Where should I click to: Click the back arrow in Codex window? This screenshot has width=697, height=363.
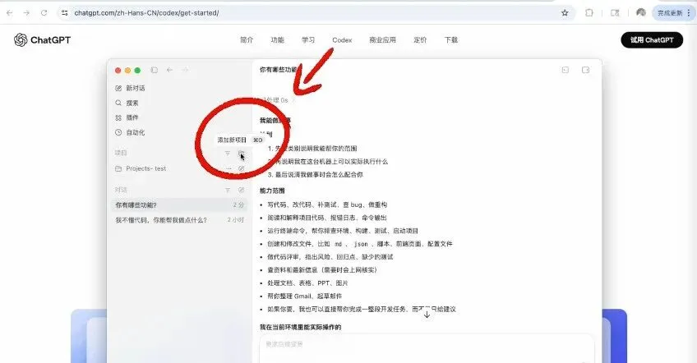tap(169, 70)
